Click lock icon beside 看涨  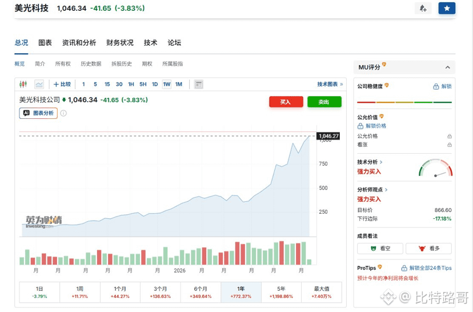coord(450,145)
